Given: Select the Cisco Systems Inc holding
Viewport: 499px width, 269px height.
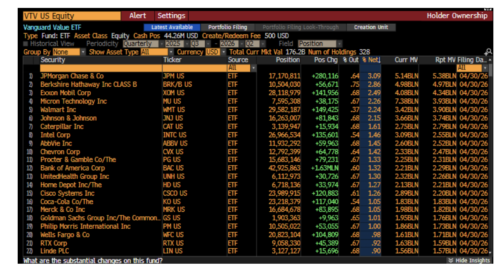Looking at the screenshot, I should (x=67, y=193).
